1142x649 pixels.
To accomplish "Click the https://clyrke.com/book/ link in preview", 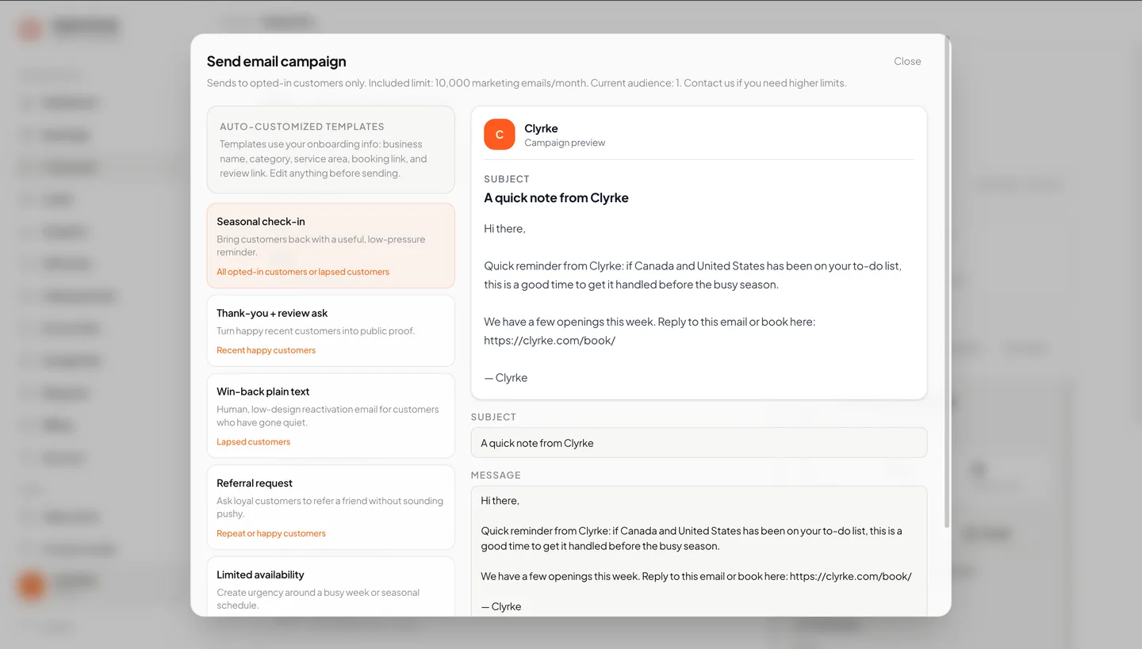I will point(550,341).
